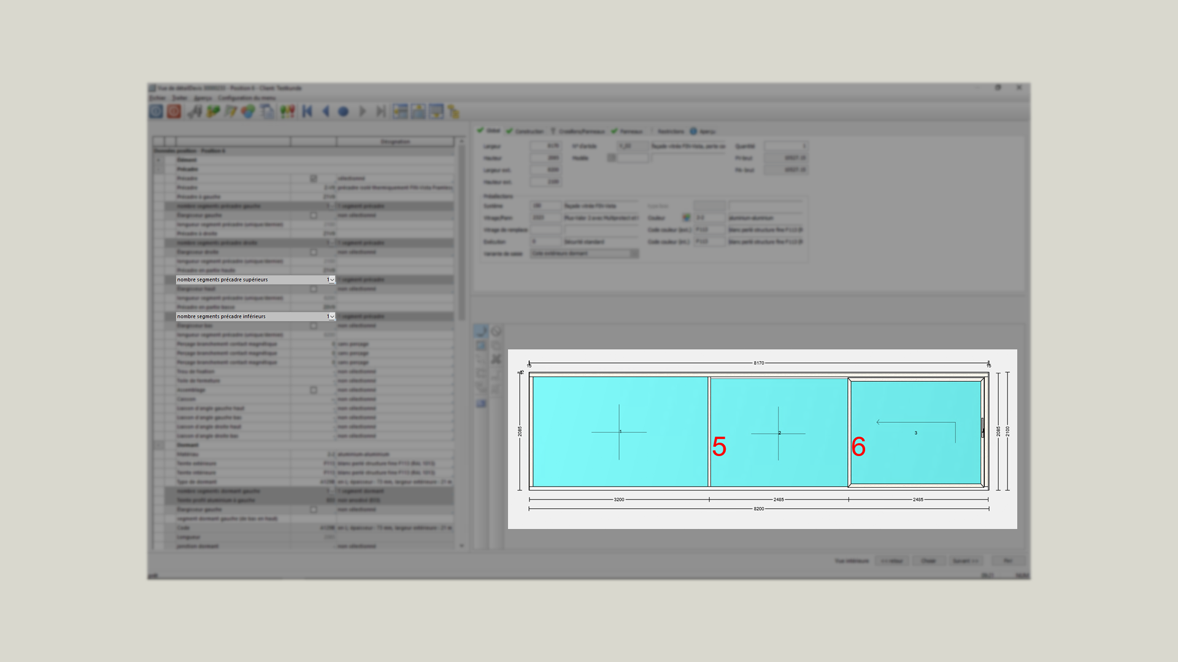The width and height of the screenshot is (1178, 662).
Task: Select row 'nombre segments précadre supérieurs'
Action: (x=255, y=280)
